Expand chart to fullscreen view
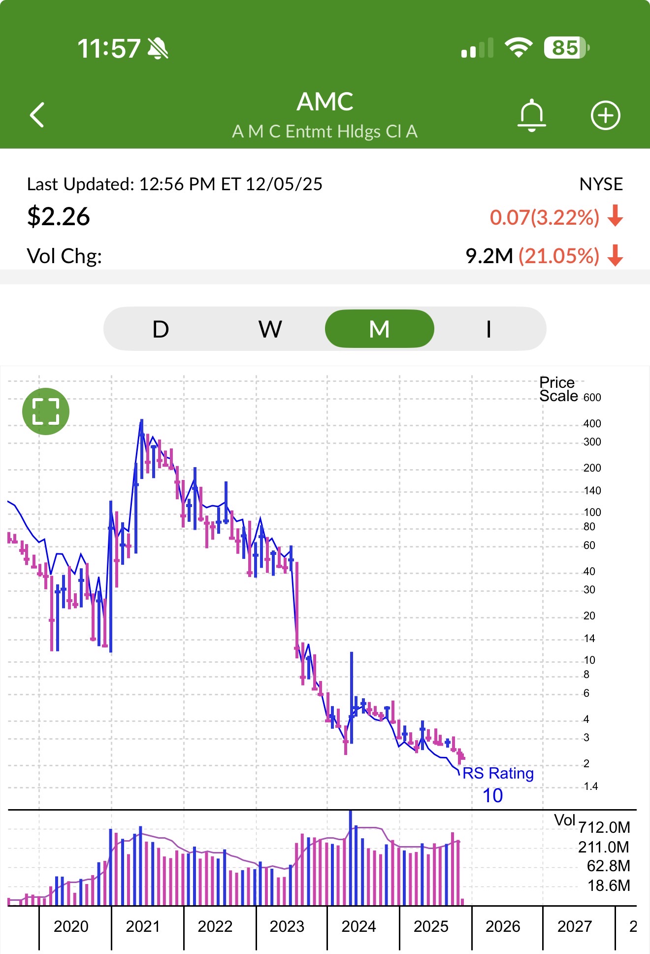650x954 pixels. 46,411
